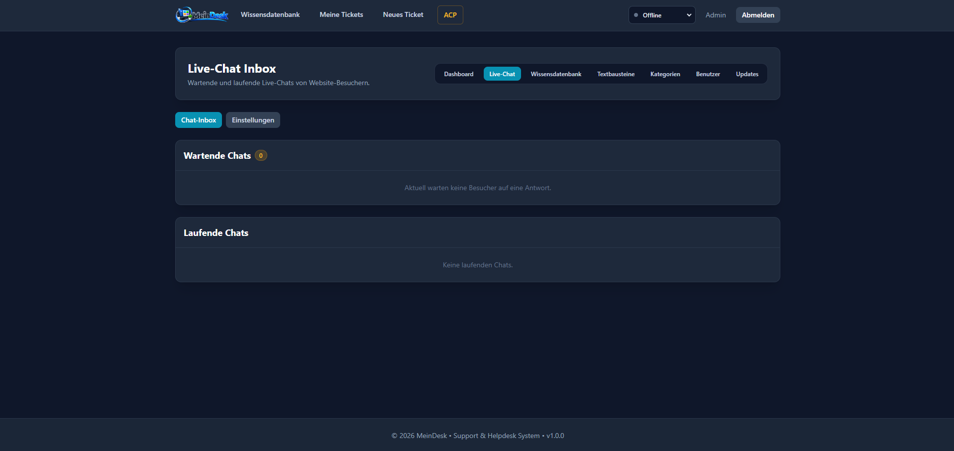Click the Wartende Chats counter badge

(x=261, y=155)
